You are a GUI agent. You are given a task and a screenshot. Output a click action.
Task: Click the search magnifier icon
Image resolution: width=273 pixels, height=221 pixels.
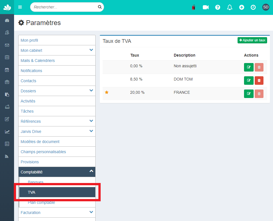[x=100, y=7]
